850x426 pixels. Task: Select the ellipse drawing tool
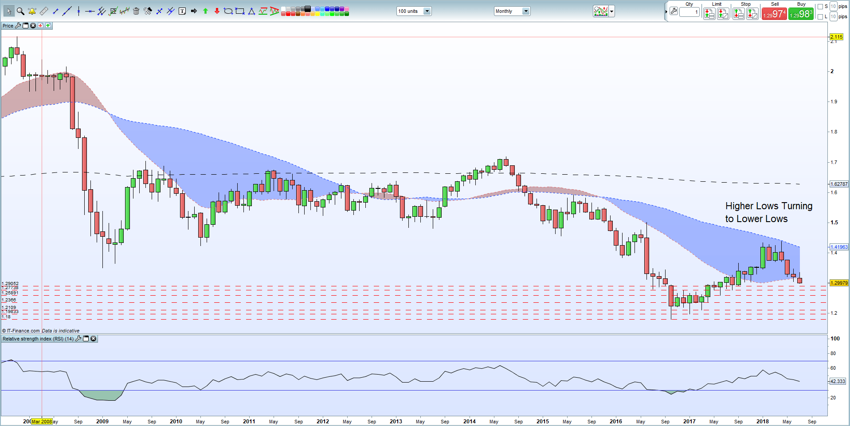tap(228, 11)
